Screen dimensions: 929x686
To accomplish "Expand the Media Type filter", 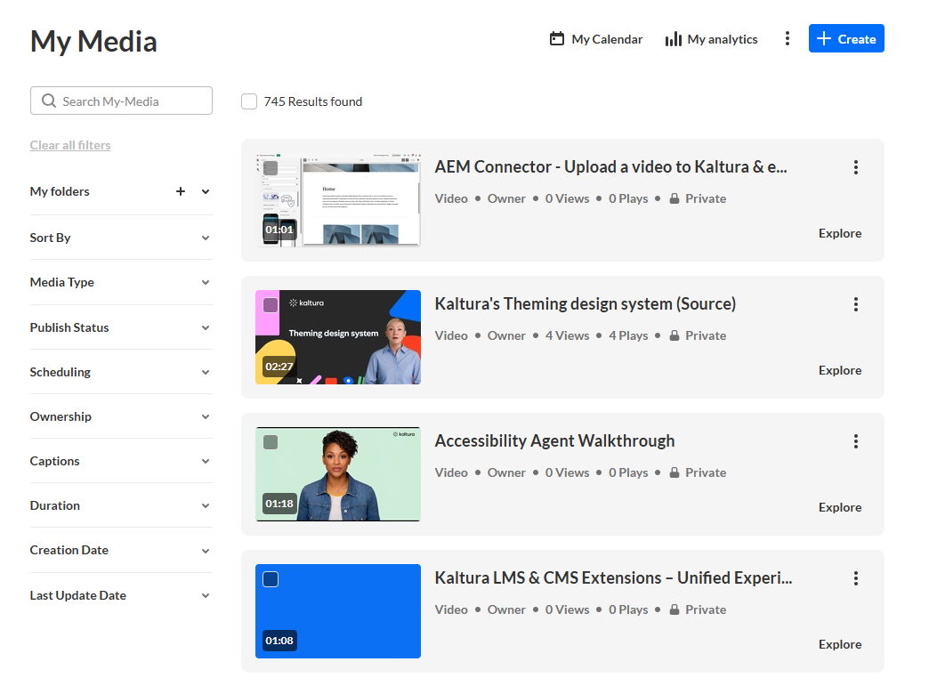I will tap(121, 282).
